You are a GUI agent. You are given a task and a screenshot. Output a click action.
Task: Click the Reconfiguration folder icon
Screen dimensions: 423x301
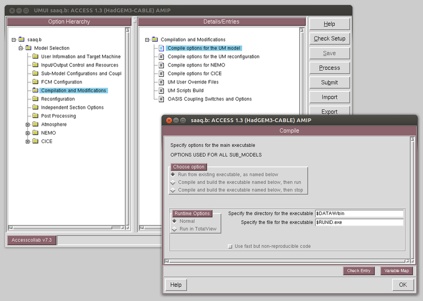tap(35, 99)
